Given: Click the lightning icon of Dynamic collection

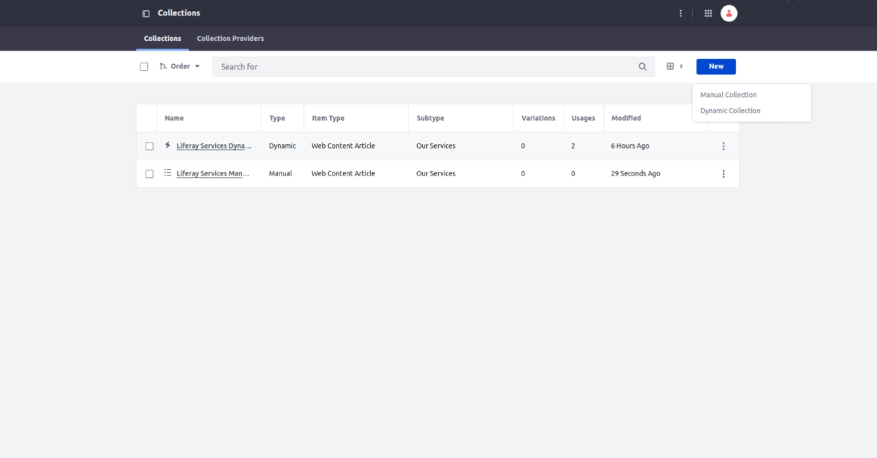Looking at the screenshot, I should (167, 145).
